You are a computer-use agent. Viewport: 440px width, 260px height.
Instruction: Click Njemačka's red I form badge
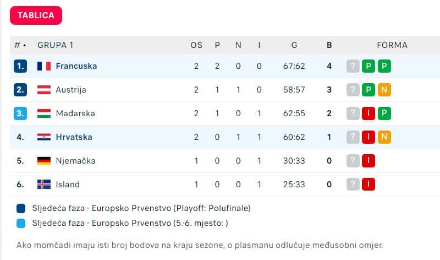(x=369, y=161)
